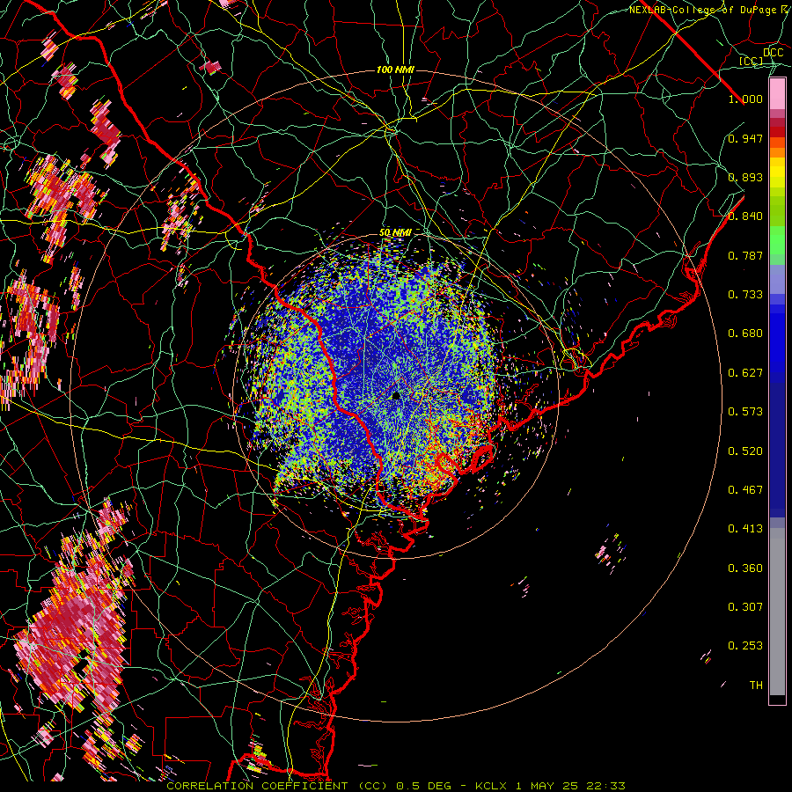Click the 0.840 scale value
The height and width of the screenshot is (792, 792).
point(745,216)
